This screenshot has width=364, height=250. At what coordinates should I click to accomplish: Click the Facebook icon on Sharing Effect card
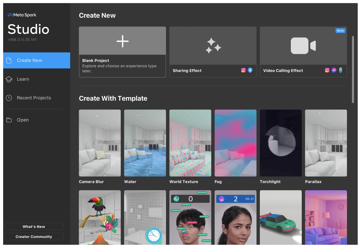(x=250, y=70)
